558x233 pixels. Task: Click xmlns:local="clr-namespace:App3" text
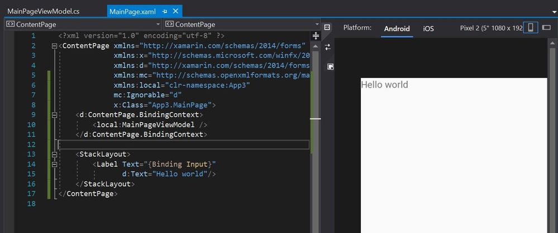(x=182, y=85)
